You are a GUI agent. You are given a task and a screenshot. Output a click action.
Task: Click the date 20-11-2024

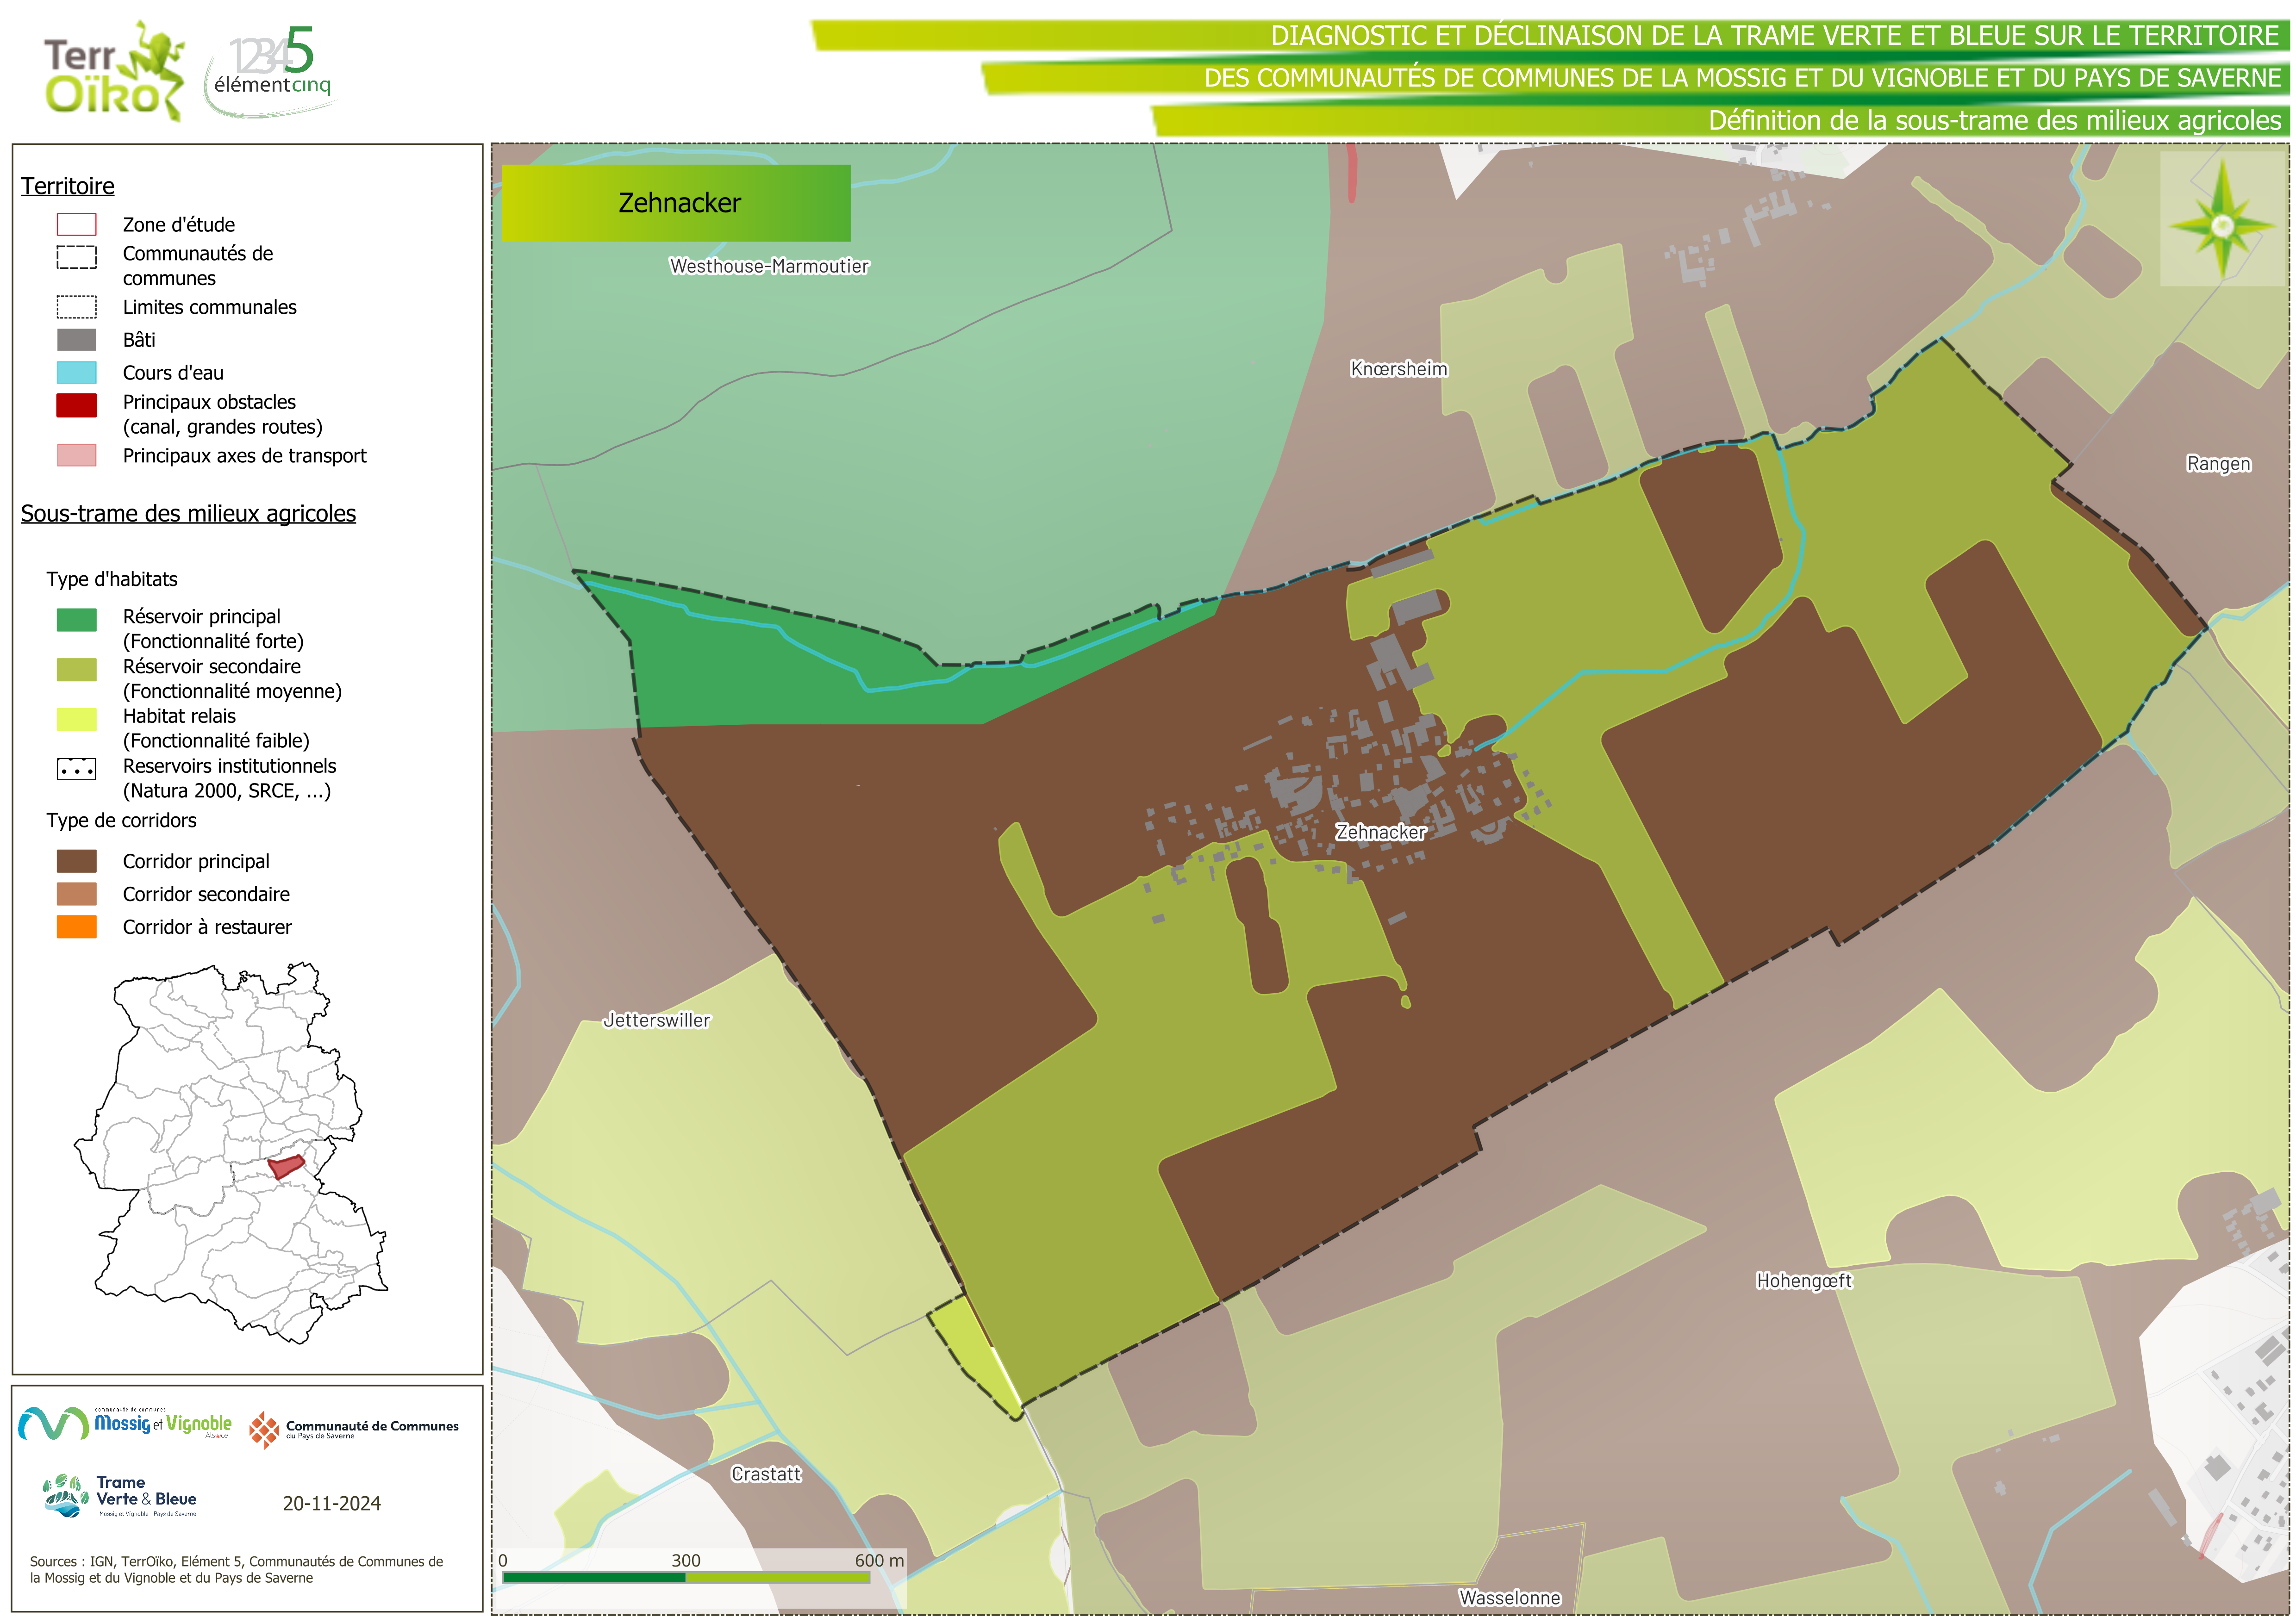click(x=331, y=1503)
